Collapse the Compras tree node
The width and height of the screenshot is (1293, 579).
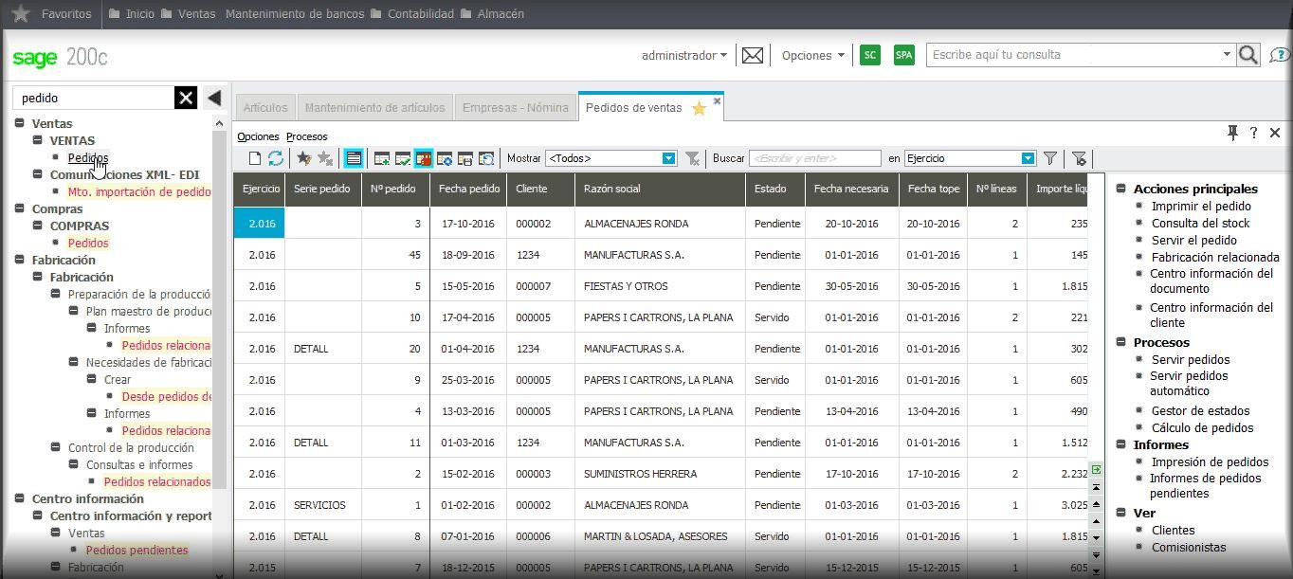pos(20,208)
